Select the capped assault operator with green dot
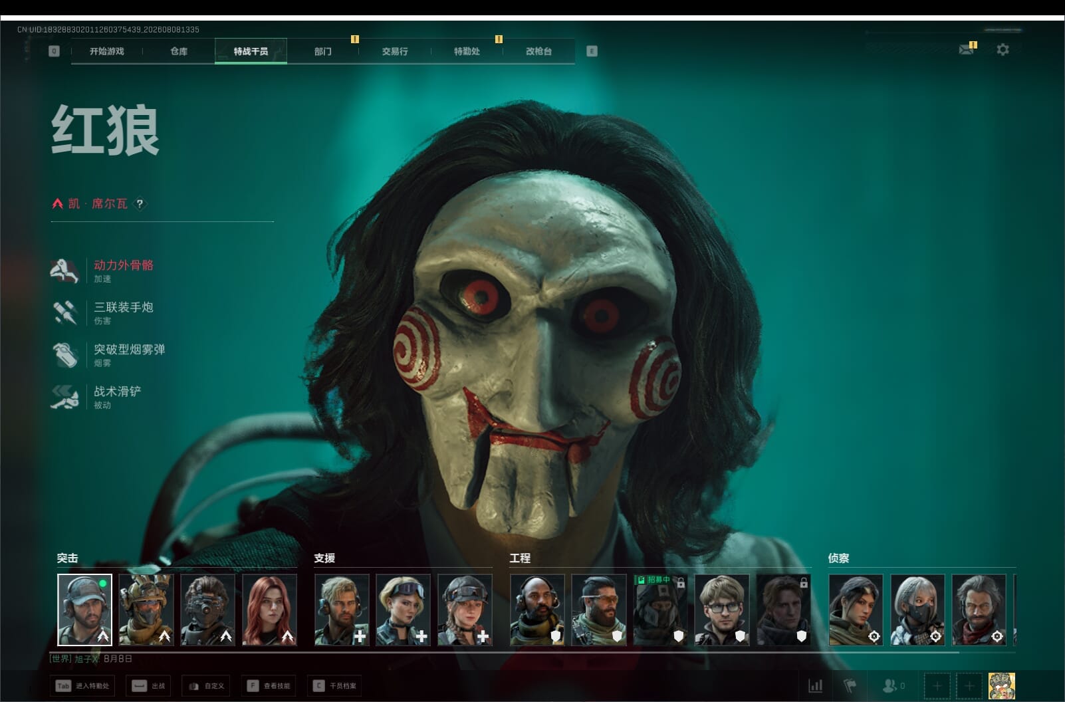The image size is (1065, 702). coord(84,610)
